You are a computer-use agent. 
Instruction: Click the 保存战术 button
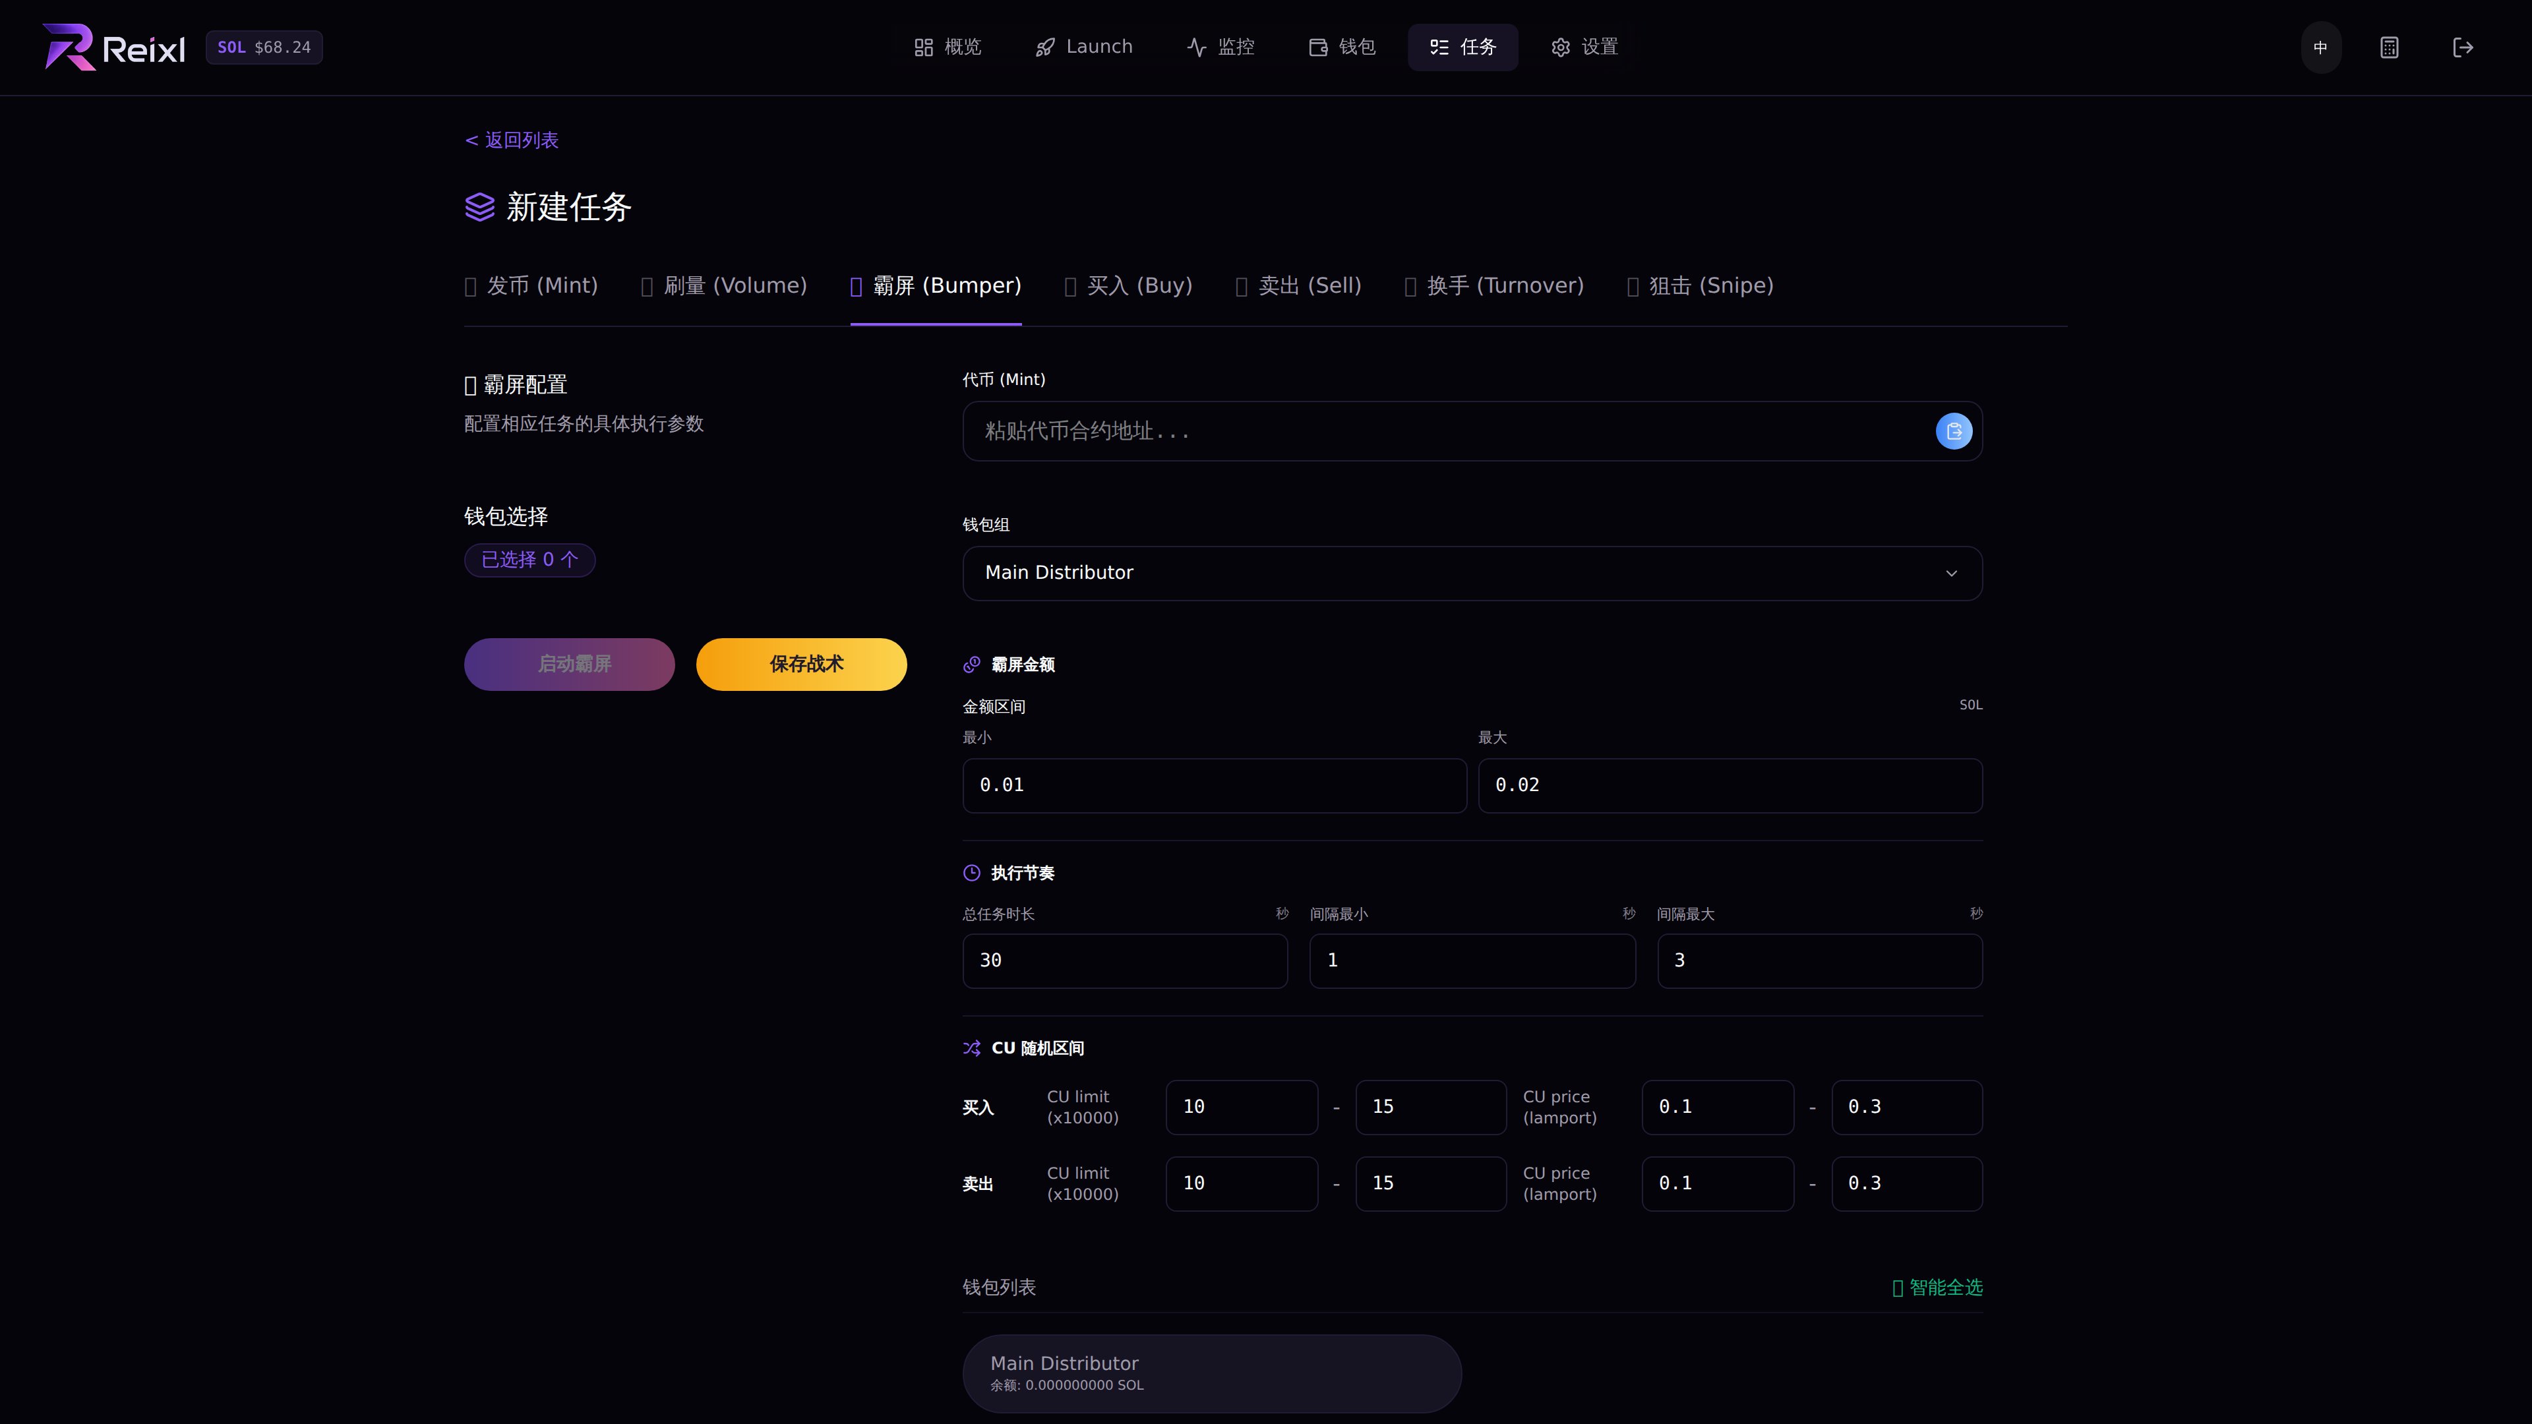pos(801,665)
